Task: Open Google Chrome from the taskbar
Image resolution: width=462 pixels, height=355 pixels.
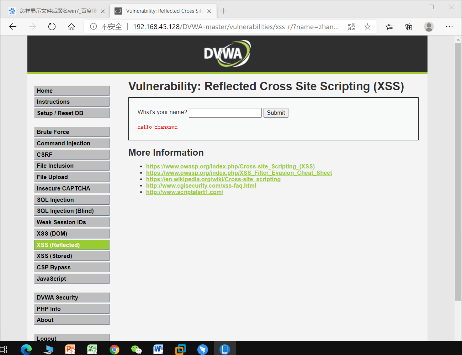Action: click(114, 350)
